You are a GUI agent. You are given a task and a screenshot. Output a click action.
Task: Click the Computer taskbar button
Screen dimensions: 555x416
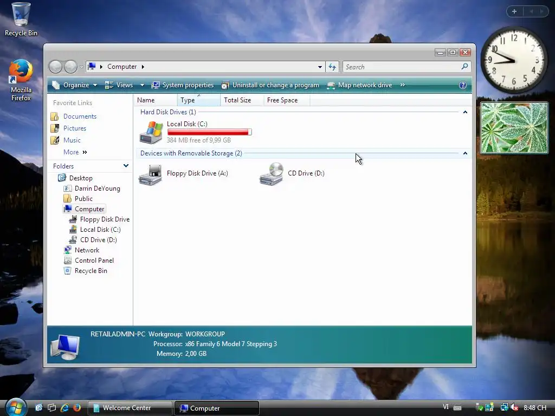[217, 408]
